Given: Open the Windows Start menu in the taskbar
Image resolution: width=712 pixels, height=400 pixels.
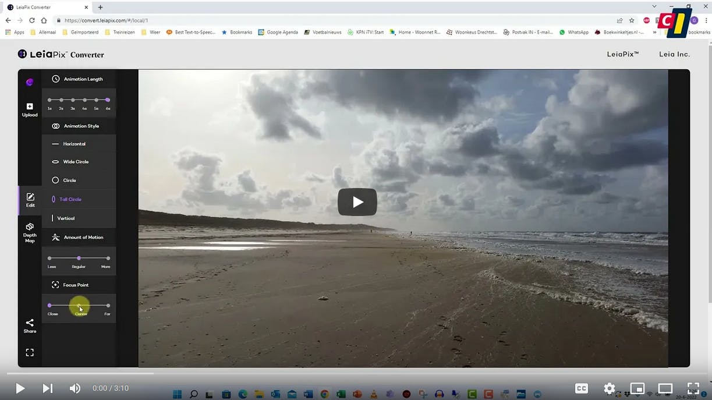Looking at the screenshot, I should (x=178, y=394).
